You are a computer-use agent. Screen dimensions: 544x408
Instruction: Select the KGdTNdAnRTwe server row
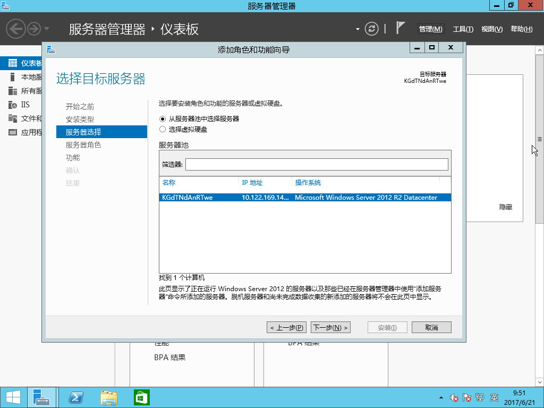305,198
